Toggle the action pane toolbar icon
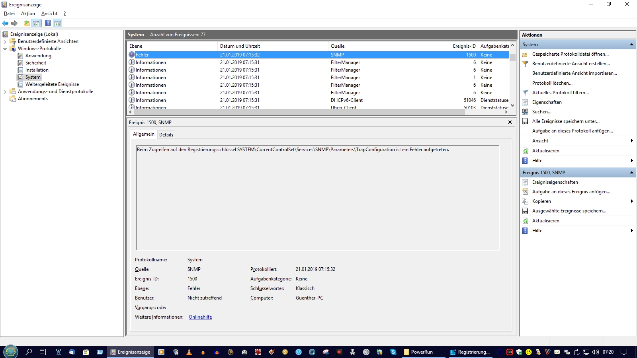Image resolution: width=637 pixels, height=358 pixels. point(58,23)
